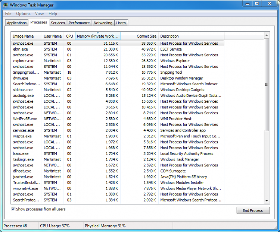Select the WmiPrvSE.exe process row
This screenshot has width=280, height=232.
pyautogui.click(x=118, y=119)
